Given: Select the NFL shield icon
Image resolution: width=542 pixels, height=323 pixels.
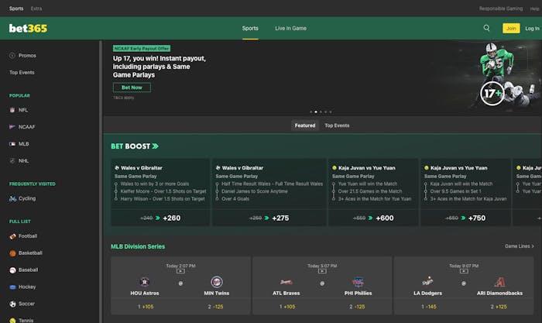Looking at the screenshot, I should pos(12,110).
